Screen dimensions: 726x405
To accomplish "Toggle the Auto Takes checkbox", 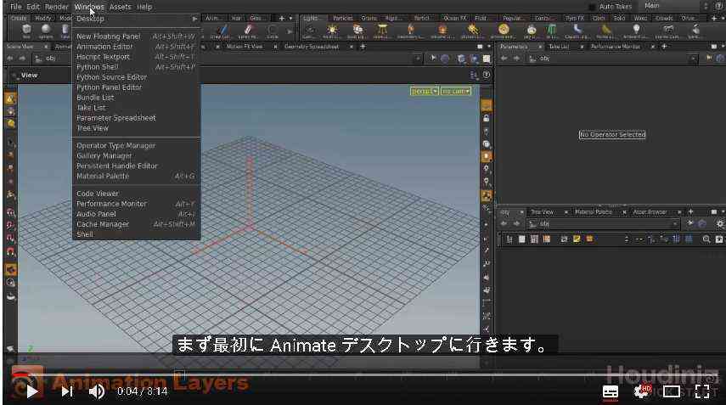I will [x=592, y=7].
